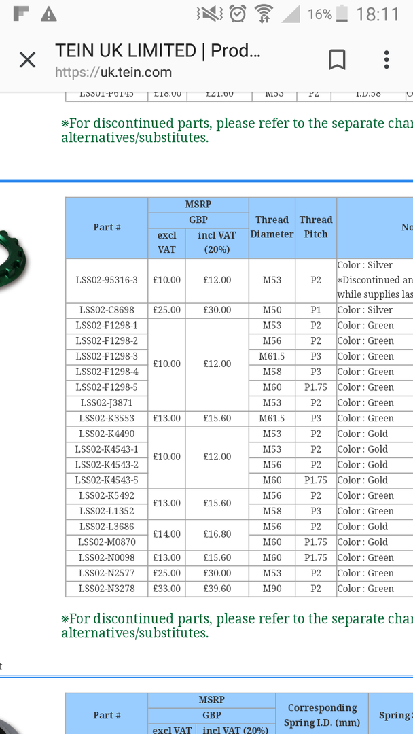Select part number LSS02-M0870

(x=107, y=542)
